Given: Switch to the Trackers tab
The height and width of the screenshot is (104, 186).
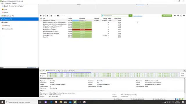Looking at the screenshot, I should [65, 71].
